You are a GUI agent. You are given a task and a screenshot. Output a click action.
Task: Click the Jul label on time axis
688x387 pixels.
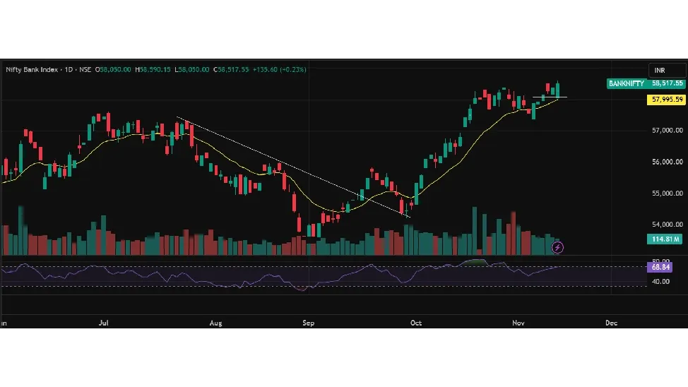[104, 323]
